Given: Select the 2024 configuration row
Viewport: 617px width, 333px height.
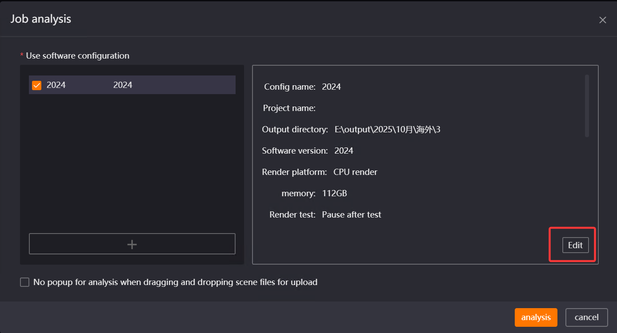Looking at the screenshot, I should pos(132,85).
